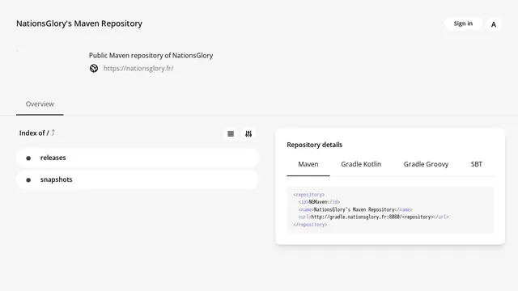Viewport: 518px width, 291px height.
Task: Click the Public Maven repository of NationsGlory description
Action: (x=151, y=56)
